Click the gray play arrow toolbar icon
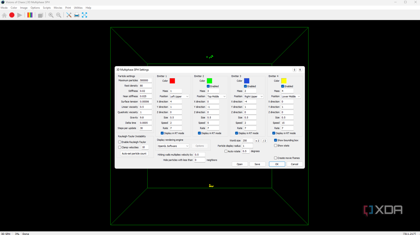 [x=20, y=15]
